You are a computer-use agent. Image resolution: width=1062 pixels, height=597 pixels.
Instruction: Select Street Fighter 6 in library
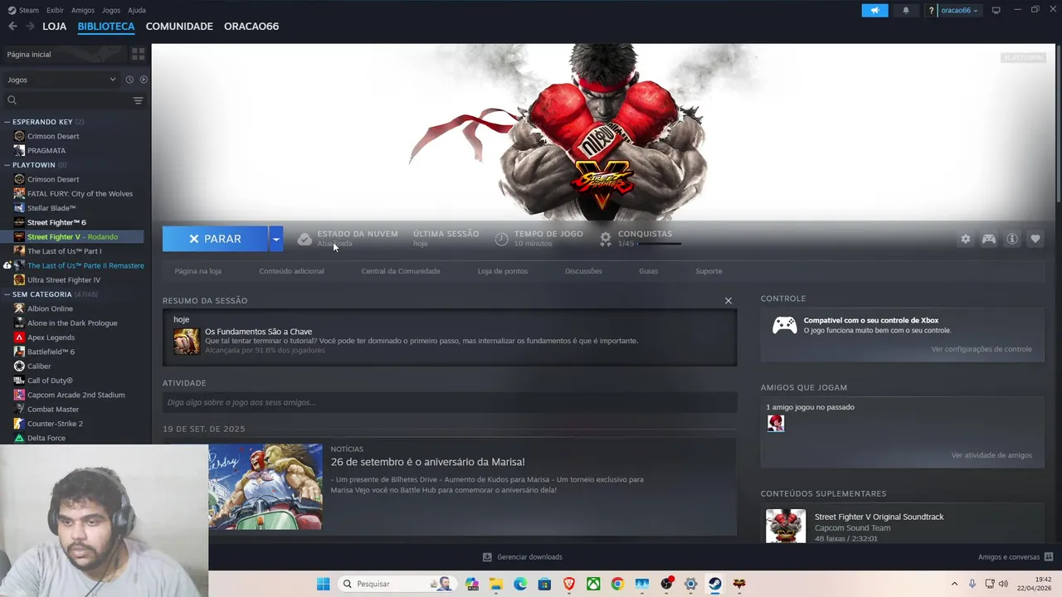click(56, 222)
